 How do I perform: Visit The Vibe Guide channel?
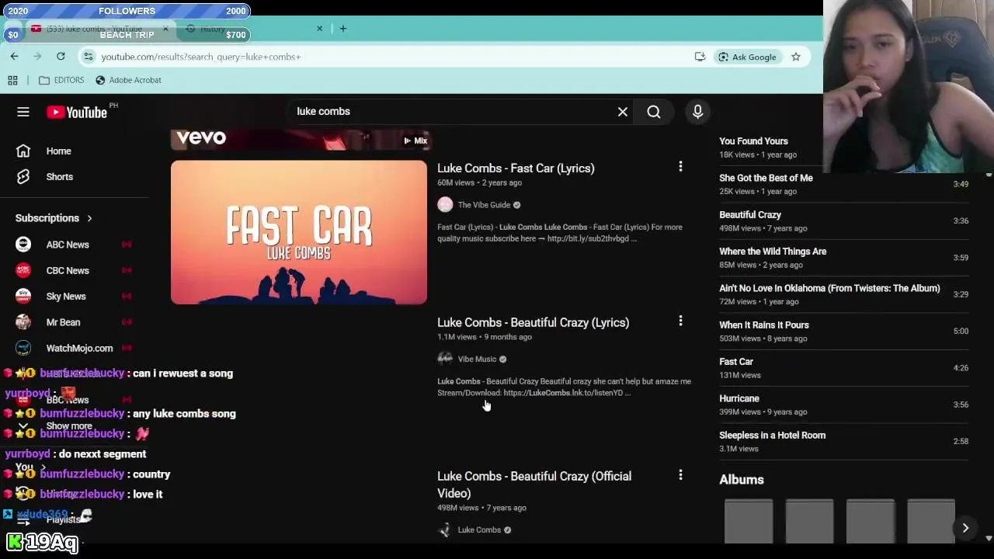(x=484, y=205)
